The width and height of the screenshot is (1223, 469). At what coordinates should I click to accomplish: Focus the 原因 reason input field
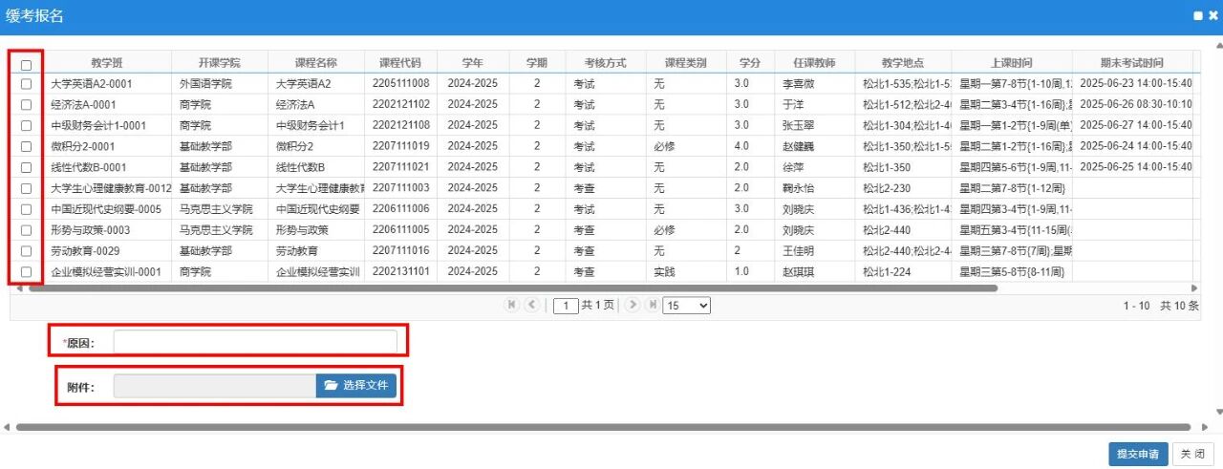pyautogui.click(x=254, y=342)
